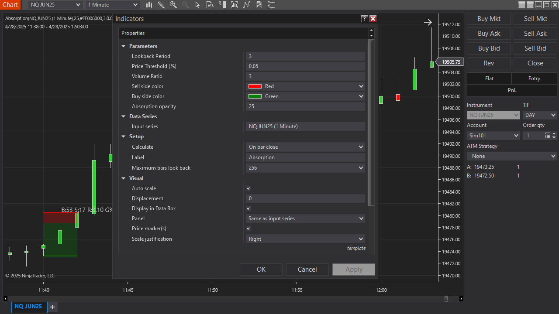Image resolution: width=559 pixels, height=314 pixels.
Task: Open the TIF DAY dropdown
Action: pyautogui.click(x=540, y=115)
